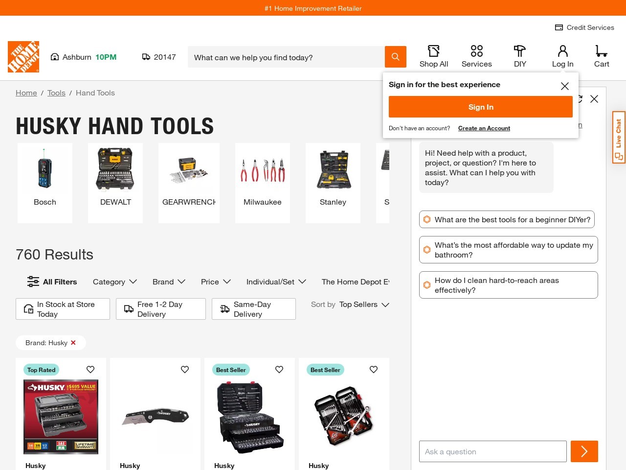626x470 pixels.
Task: Open the Live Chat side tab
Action: [619, 138]
